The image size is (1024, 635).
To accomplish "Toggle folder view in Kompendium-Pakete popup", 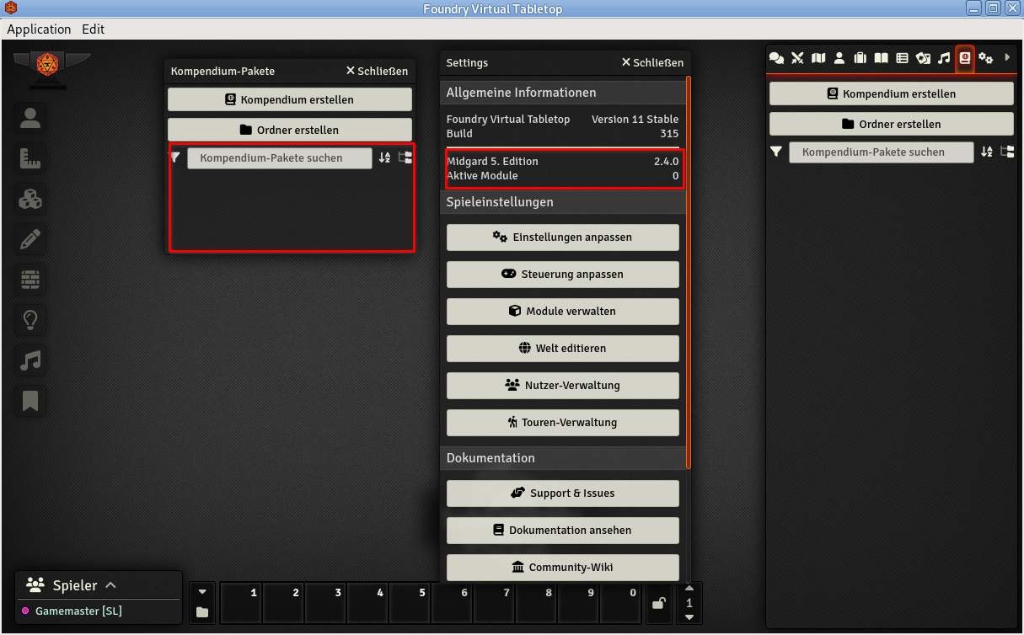I will pos(405,157).
